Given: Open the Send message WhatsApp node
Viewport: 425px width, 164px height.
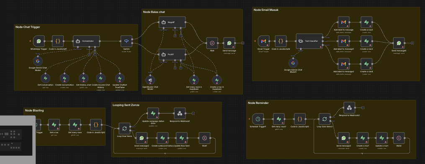Looking at the screenshot, I should click(229, 43).
